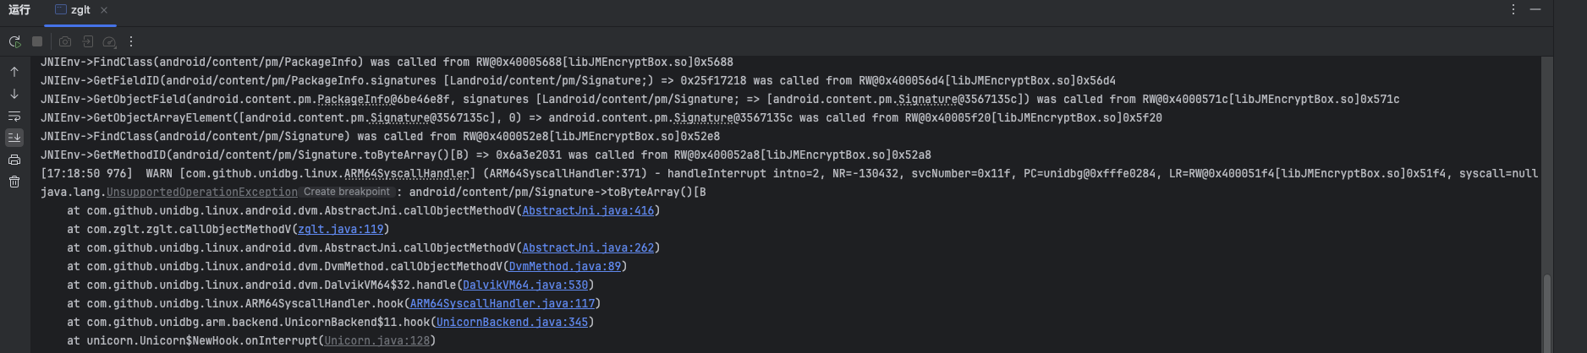The height and width of the screenshot is (353, 1587).
Task: Toggle soft-wrap for console output
Action: 14,116
